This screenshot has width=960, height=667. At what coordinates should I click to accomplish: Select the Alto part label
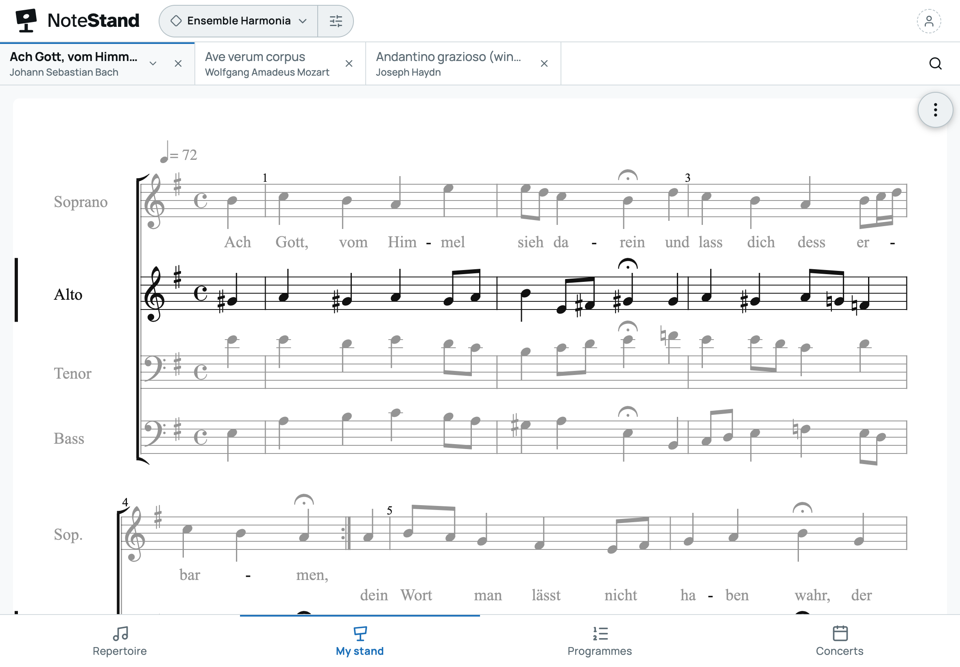pos(68,294)
